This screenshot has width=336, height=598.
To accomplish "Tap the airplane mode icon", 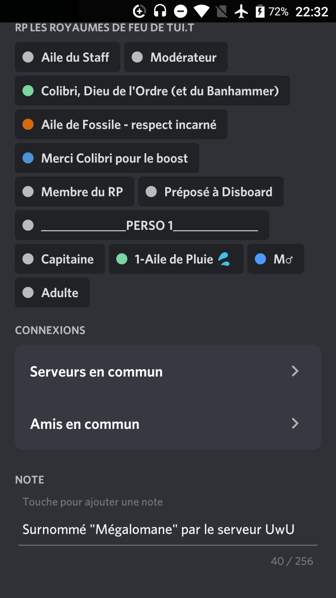I will point(241,11).
